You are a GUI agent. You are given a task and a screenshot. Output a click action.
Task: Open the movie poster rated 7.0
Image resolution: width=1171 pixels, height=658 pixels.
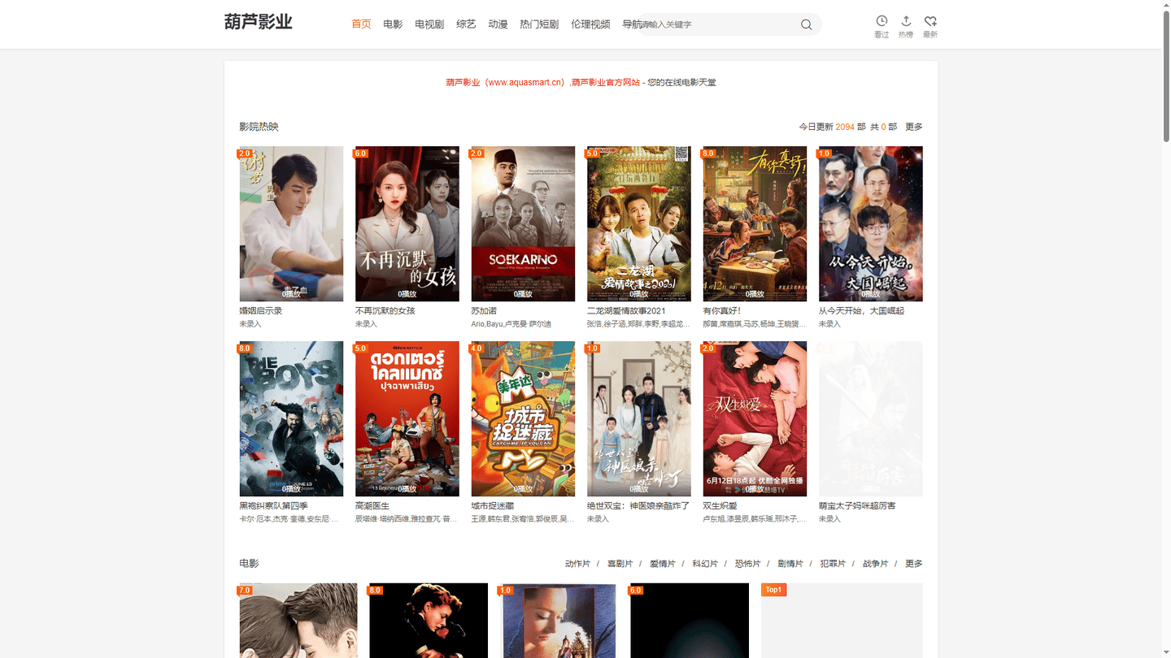click(298, 621)
